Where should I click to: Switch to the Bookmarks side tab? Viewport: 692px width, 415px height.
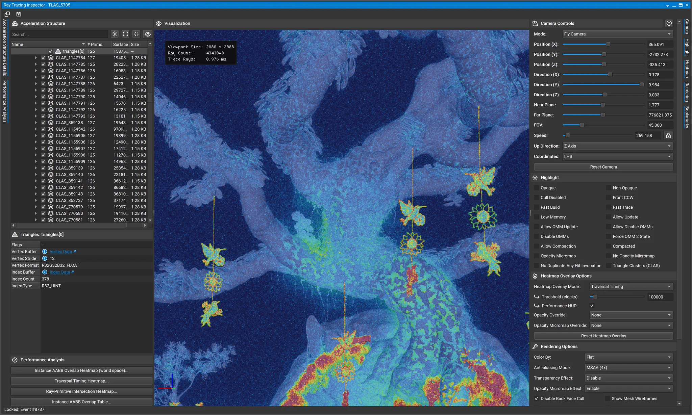coord(687,117)
